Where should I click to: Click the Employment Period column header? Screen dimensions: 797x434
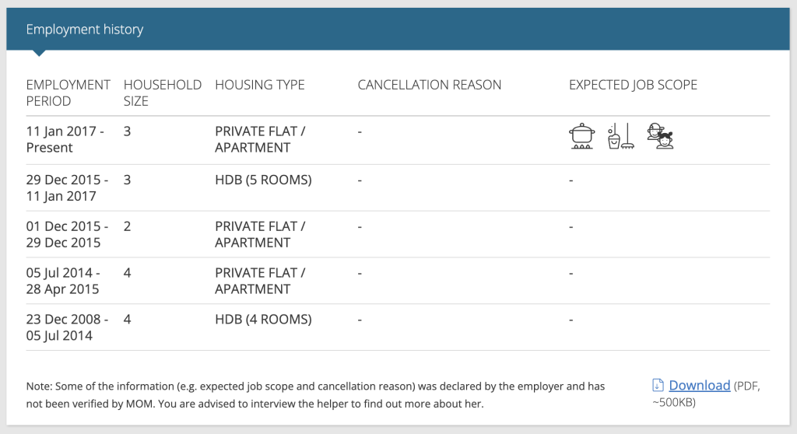(x=68, y=93)
